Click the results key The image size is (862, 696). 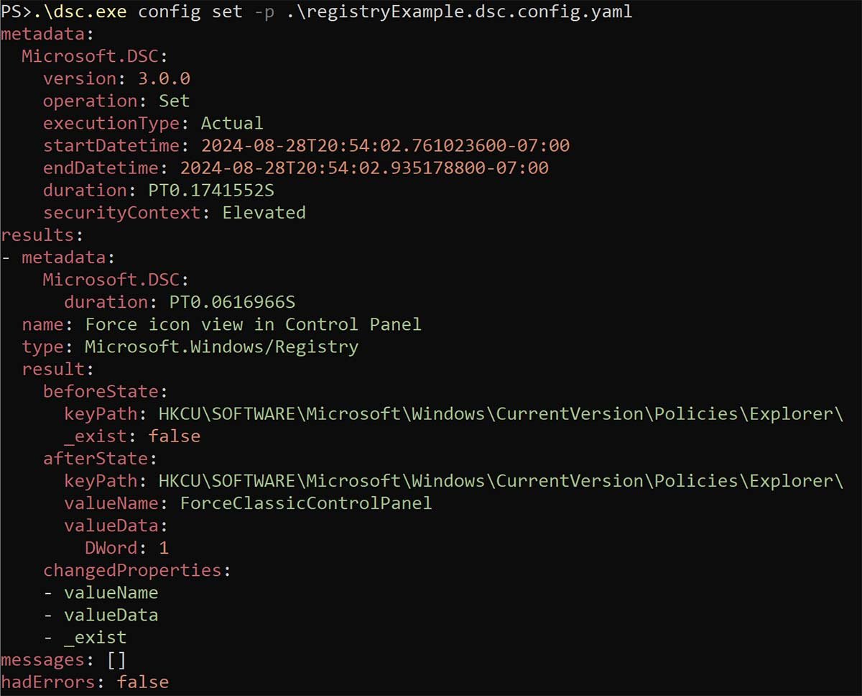pyautogui.click(x=37, y=234)
